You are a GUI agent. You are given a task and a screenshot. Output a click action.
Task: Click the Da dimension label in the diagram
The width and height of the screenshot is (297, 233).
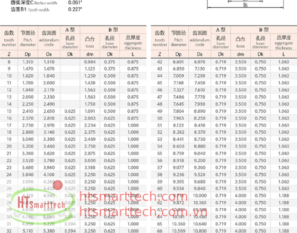click(245, 5)
